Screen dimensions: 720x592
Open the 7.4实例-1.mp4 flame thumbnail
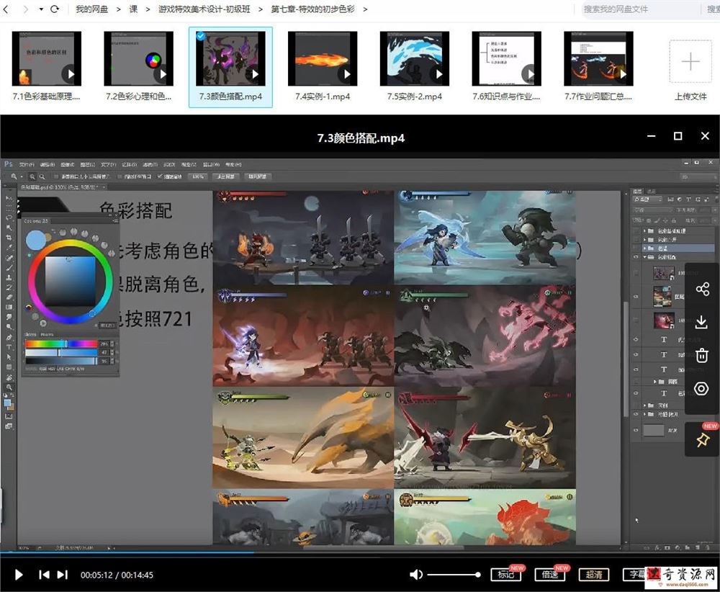(323, 58)
